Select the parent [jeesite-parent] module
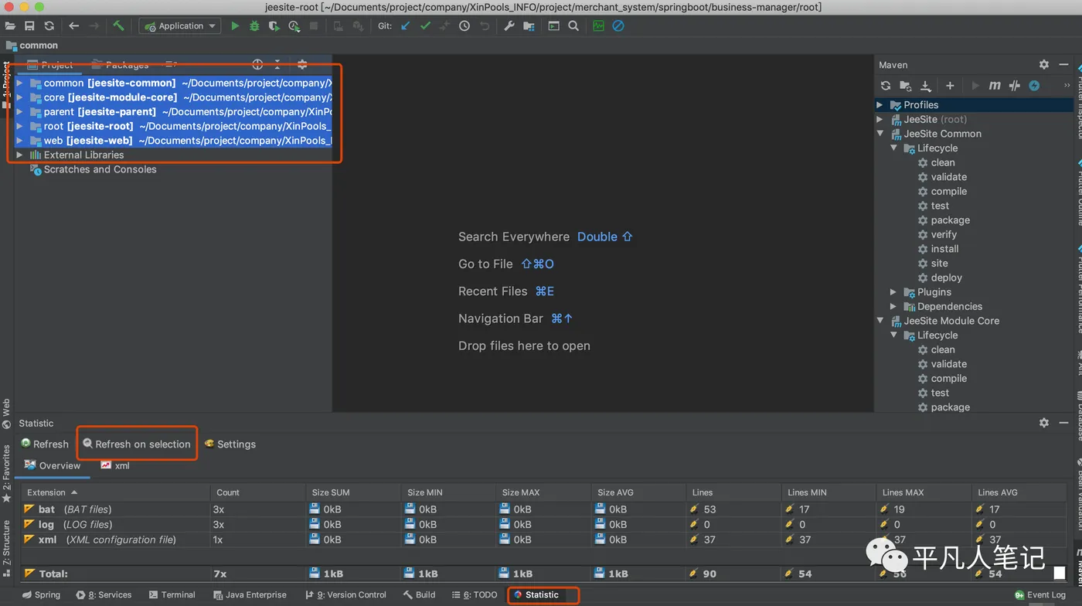The width and height of the screenshot is (1082, 606). 174,112
